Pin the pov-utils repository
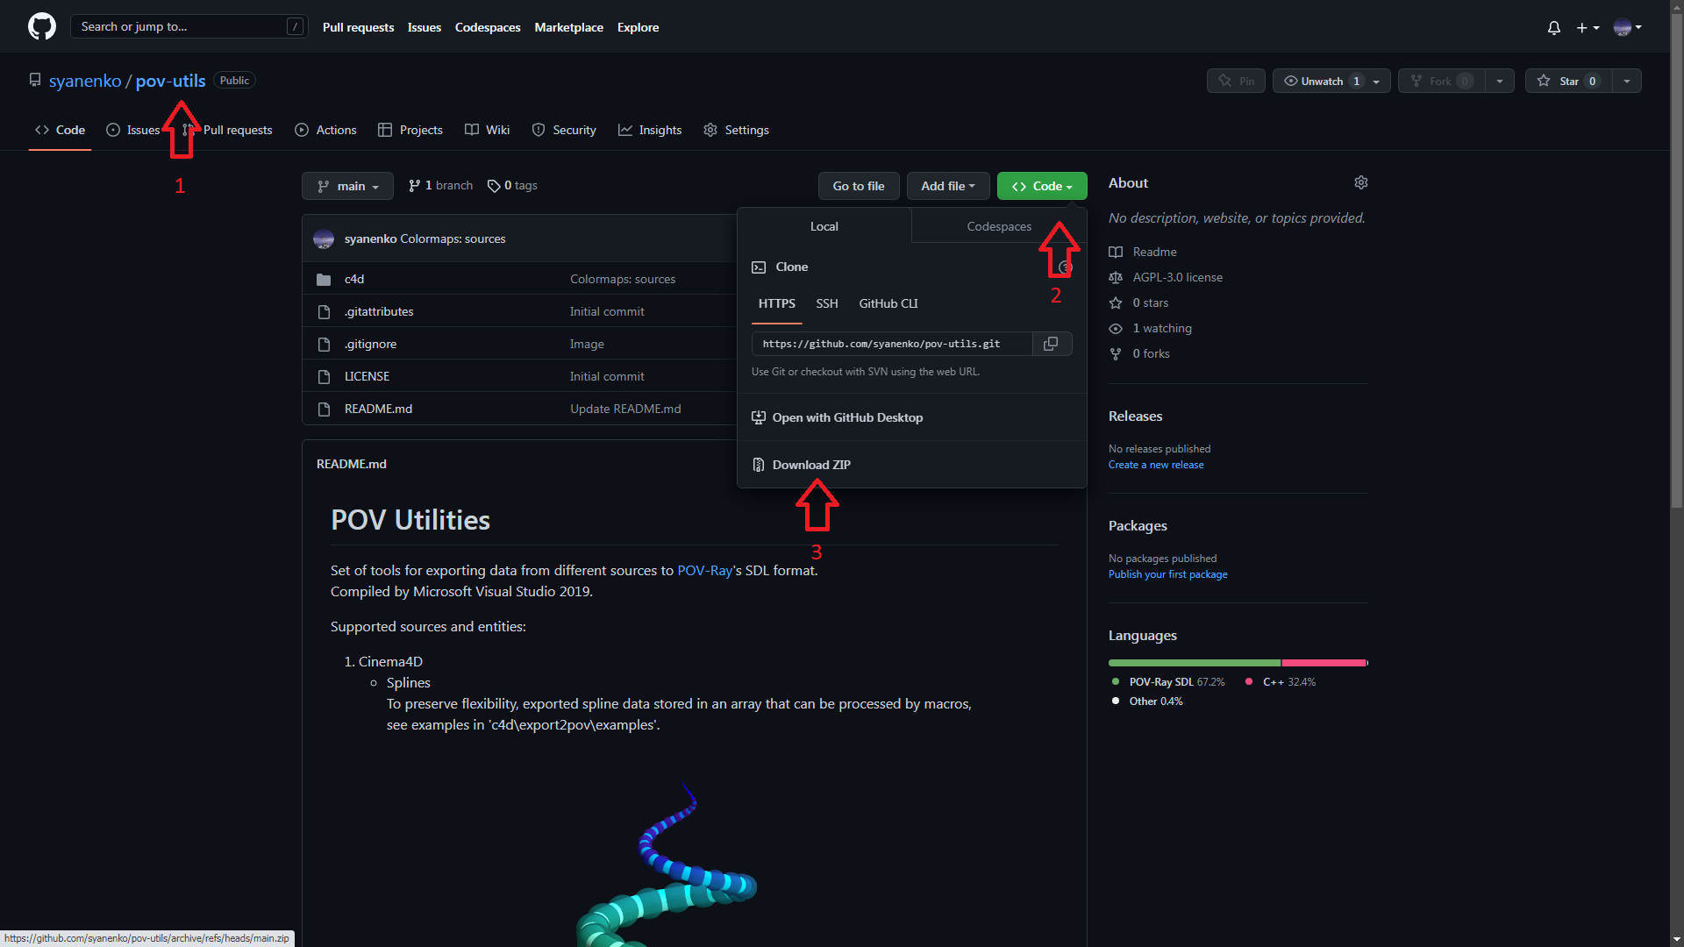Image resolution: width=1684 pixels, height=947 pixels. click(x=1236, y=81)
